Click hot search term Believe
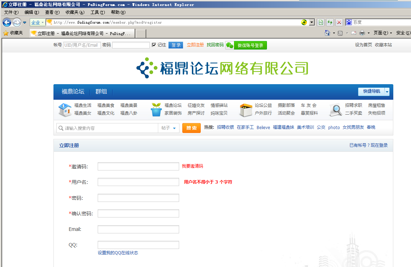Viewport: 411px width, 267px height. pyautogui.click(x=263, y=127)
